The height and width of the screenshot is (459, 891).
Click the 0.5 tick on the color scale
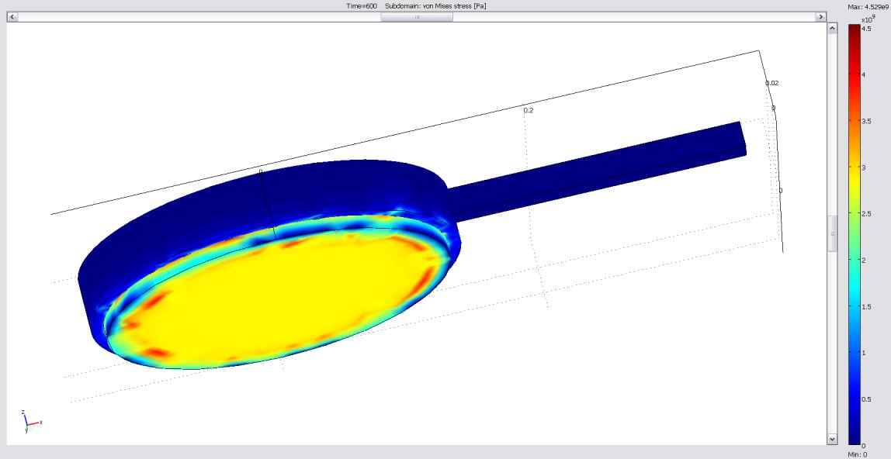[x=866, y=399]
